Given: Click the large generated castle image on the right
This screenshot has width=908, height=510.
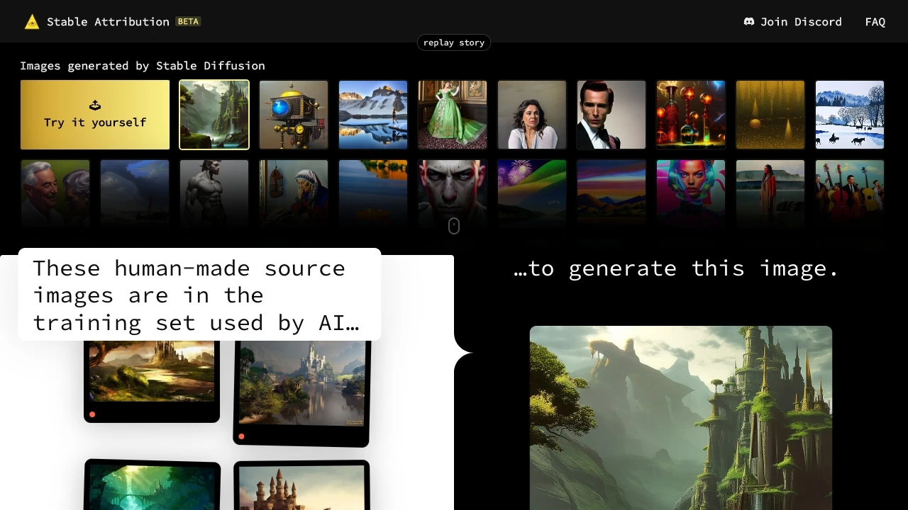Looking at the screenshot, I should 680,418.
